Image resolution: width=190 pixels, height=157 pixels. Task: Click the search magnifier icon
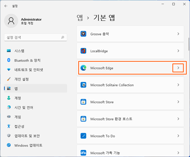63,37
